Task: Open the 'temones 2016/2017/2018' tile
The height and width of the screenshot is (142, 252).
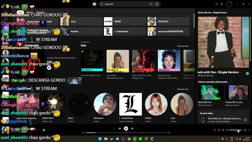Action: (169, 31)
